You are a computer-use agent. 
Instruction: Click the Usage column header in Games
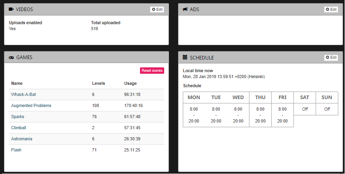click(x=130, y=83)
